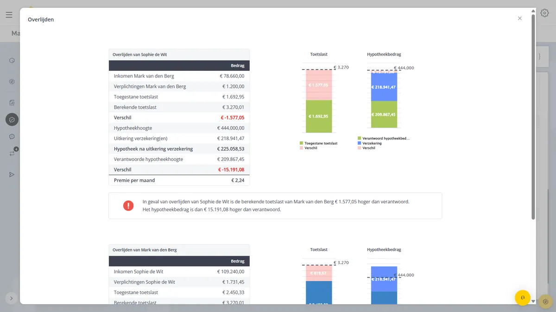Click the 'Uitkering verzekering(en)' row label
The width and height of the screenshot is (556, 312).
tap(142, 139)
